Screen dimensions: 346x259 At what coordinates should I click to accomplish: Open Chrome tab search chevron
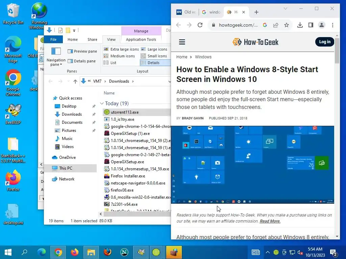(285, 8)
